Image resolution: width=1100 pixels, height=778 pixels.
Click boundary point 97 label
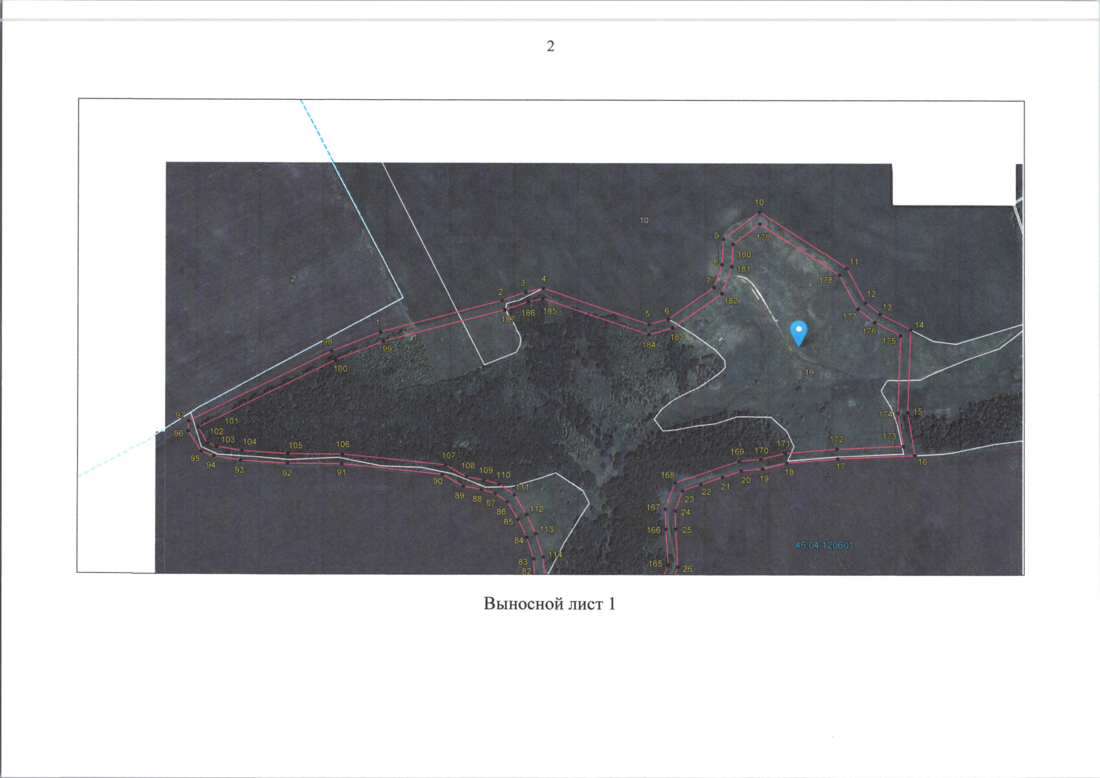point(180,415)
